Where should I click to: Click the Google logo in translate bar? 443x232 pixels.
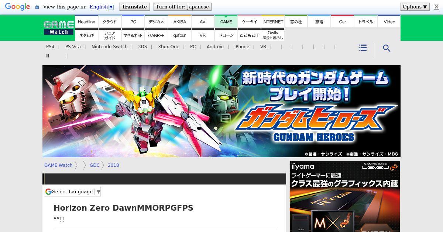coord(17,7)
